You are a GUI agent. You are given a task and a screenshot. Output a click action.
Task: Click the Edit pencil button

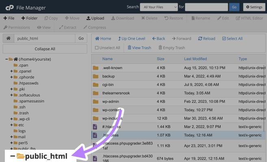pos(223,18)
